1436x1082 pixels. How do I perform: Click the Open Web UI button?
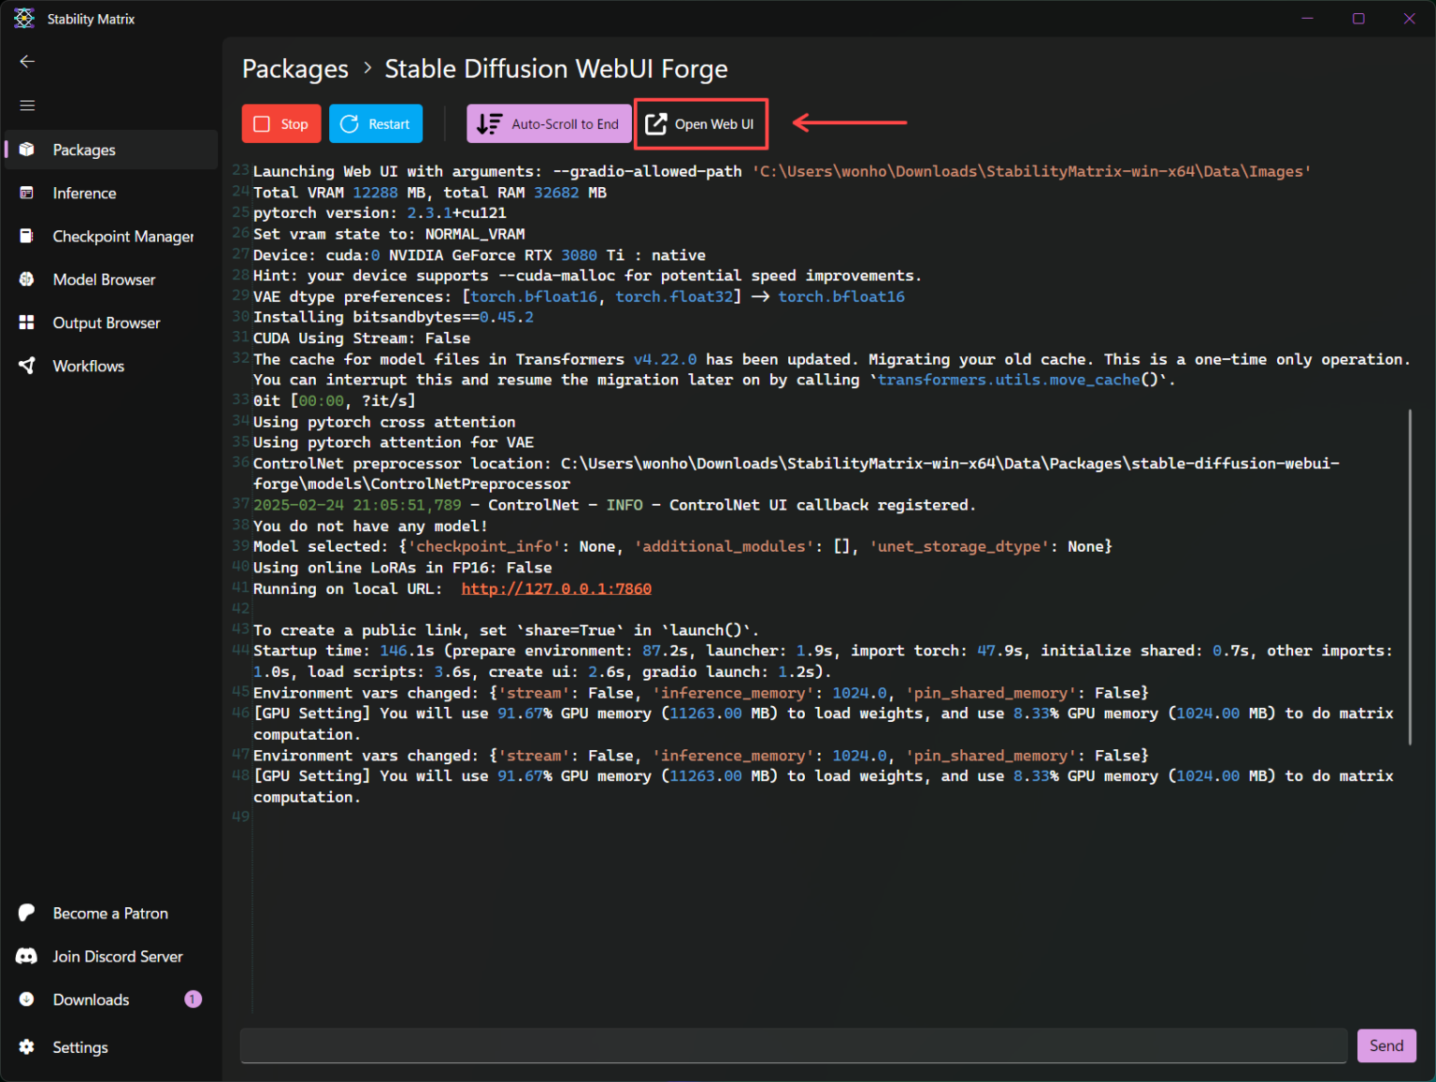(701, 124)
